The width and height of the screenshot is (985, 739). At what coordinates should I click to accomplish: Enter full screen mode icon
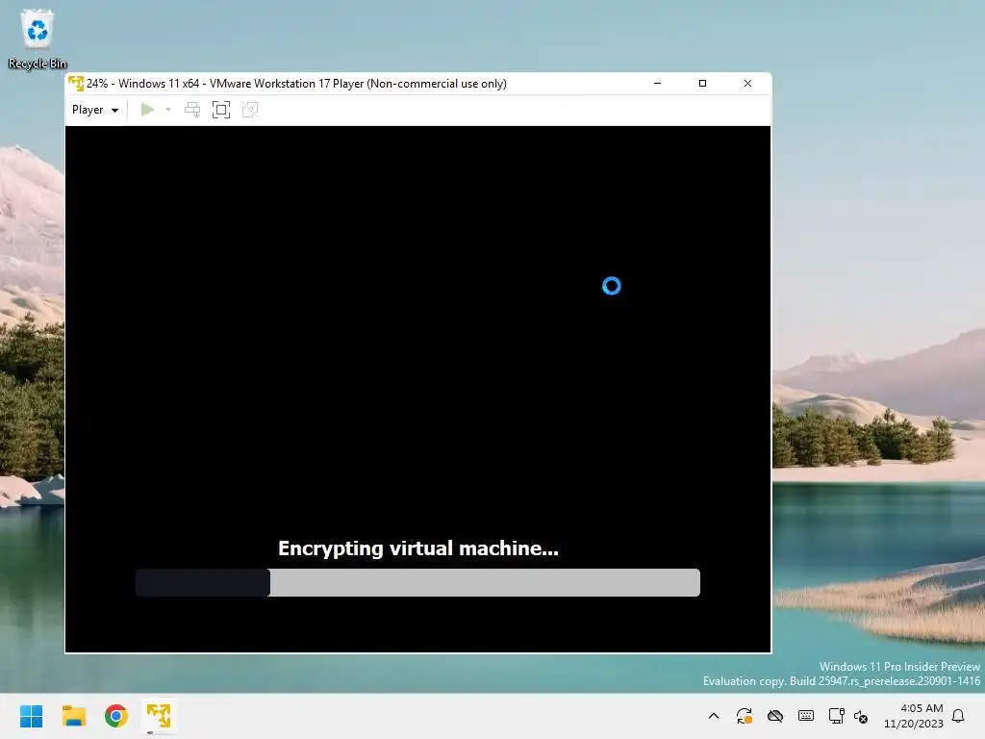tap(221, 110)
